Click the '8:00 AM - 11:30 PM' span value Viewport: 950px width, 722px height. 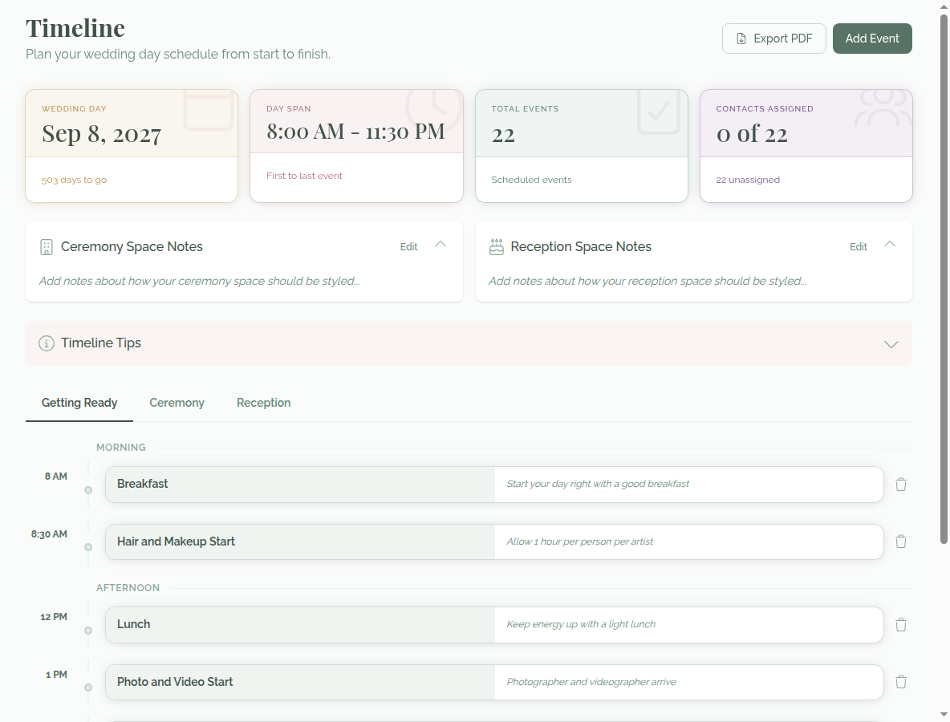tap(355, 131)
